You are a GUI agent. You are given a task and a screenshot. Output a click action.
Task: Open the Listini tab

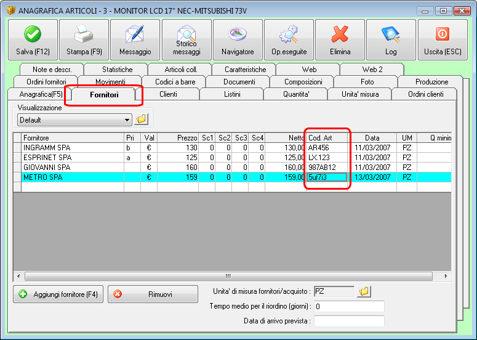coord(232,94)
